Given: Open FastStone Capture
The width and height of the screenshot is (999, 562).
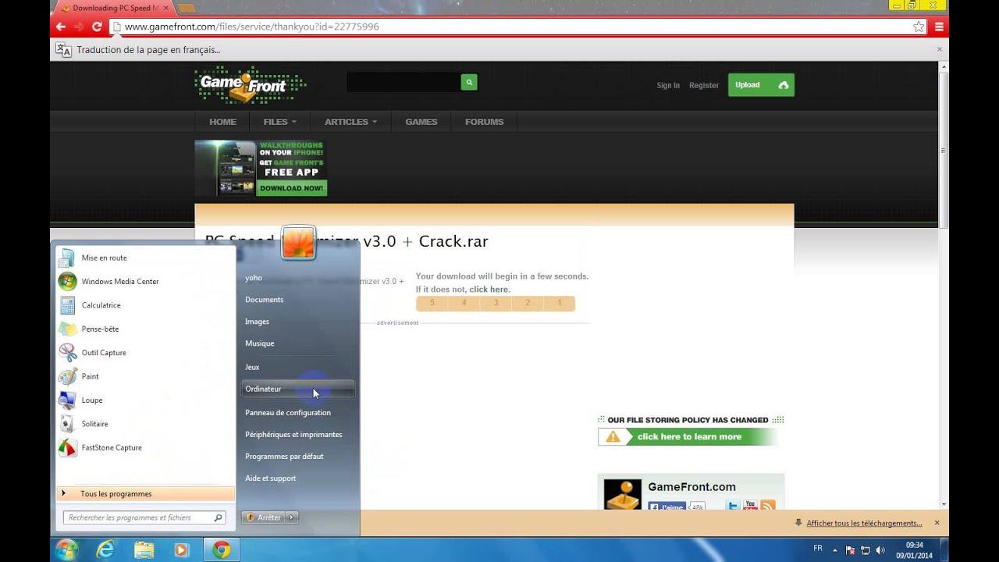Looking at the screenshot, I should tap(145, 447).
